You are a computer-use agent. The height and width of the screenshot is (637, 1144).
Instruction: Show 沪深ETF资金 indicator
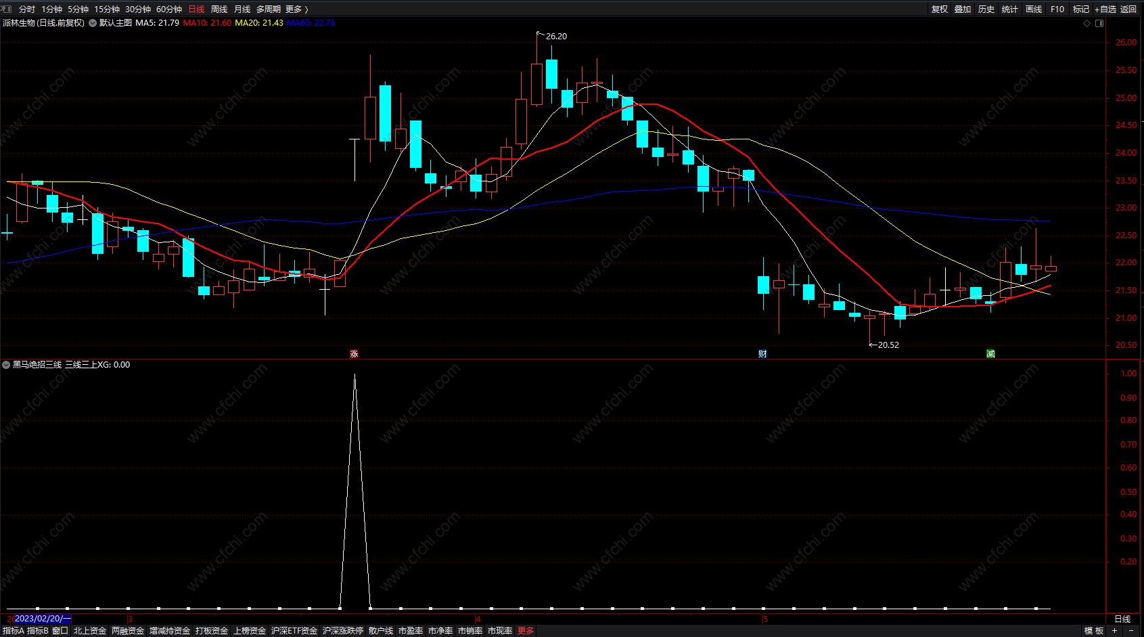click(x=294, y=631)
